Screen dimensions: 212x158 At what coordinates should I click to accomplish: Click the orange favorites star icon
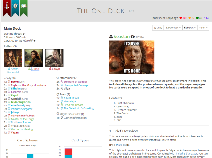(190, 18)
